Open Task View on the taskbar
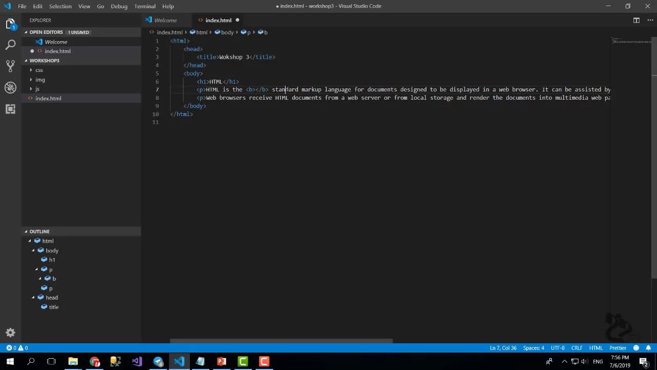 51,361
